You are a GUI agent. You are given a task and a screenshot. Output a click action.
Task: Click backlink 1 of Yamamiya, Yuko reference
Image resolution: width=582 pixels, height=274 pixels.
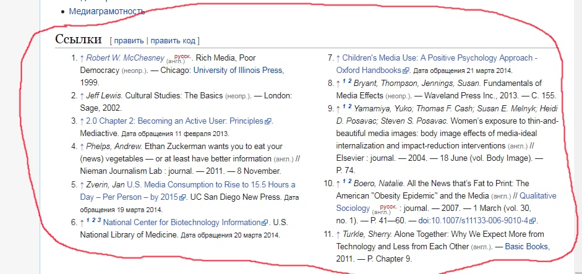pos(344,106)
